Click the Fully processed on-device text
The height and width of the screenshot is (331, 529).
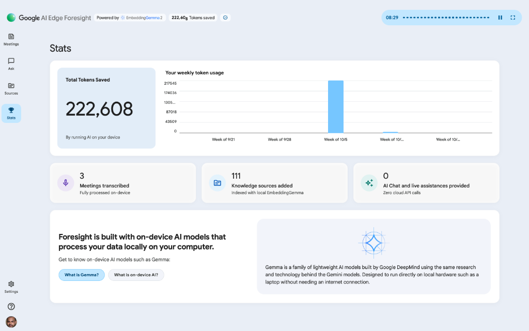pos(104,193)
